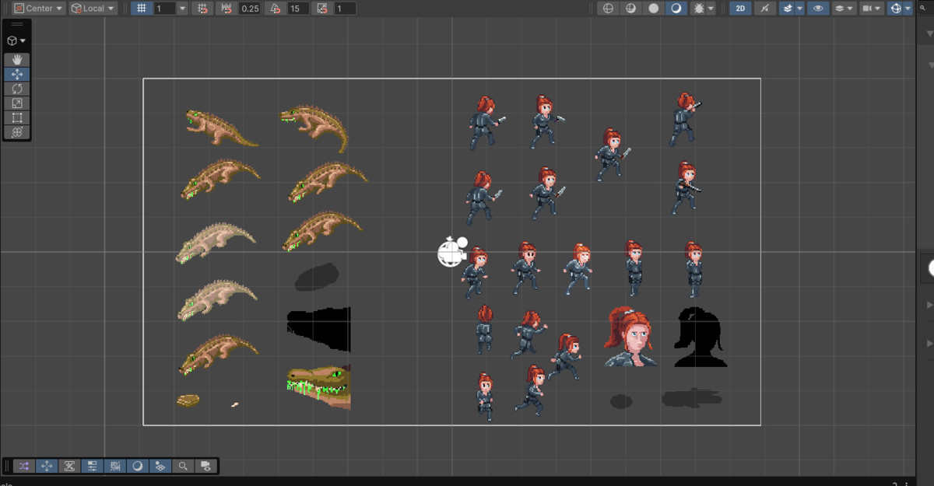Image resolution: width=934 pixels, height=486 pixels.
Task: Click the 15 rotation snap field
Action: tap(297, 9)
